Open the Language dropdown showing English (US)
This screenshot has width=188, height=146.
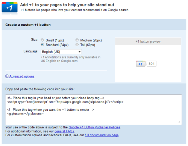click(61, 52)
